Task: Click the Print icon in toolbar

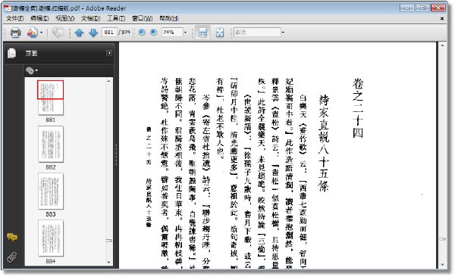Action: coord(15,32)
